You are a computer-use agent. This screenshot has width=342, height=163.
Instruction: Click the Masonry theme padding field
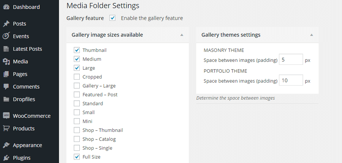click(291, 60)
